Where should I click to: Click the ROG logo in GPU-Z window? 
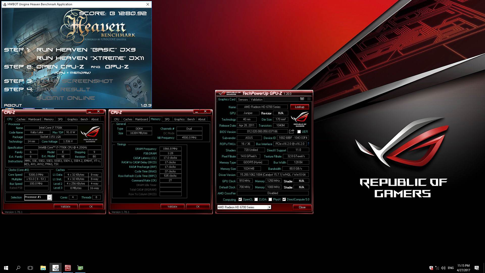click(x=300, y=119)
